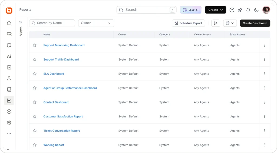
Task: Click the vertical Views label
Action: [21, 31]
